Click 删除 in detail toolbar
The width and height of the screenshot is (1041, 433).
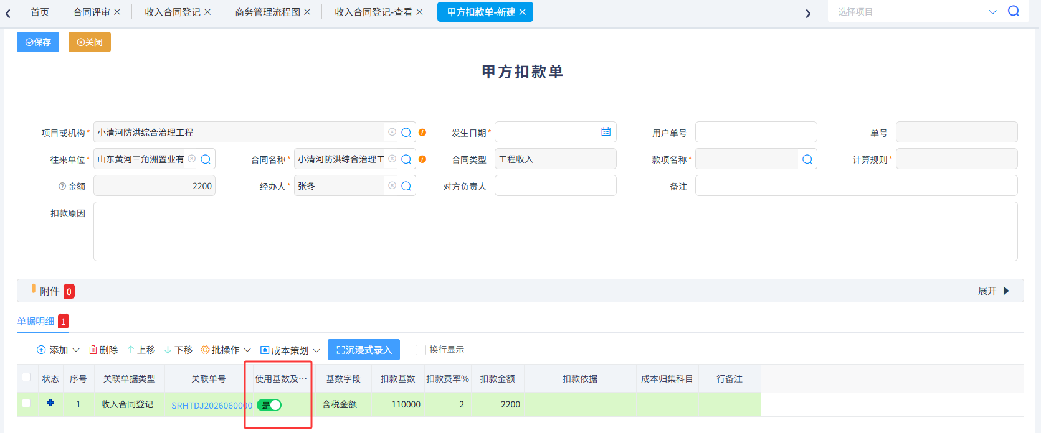click(103, 350)
